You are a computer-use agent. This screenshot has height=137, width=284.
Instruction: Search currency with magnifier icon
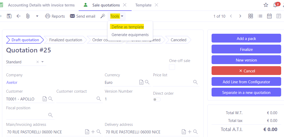147,82
